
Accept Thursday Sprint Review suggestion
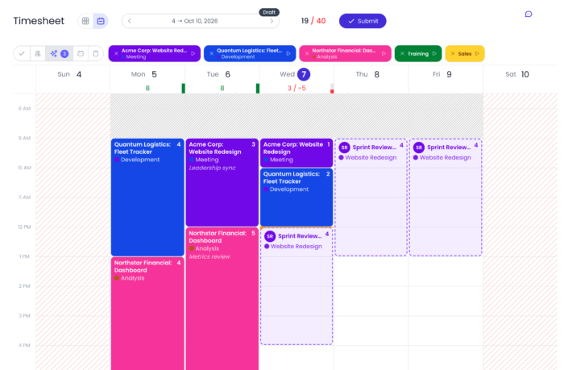pos(371,197)
